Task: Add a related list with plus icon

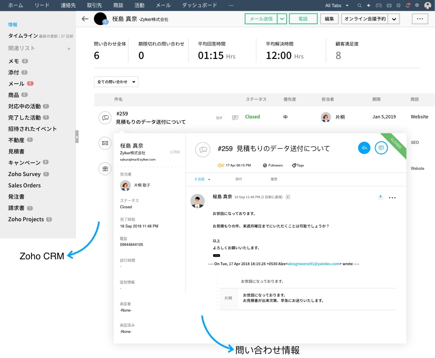Action: pos(69,49)
